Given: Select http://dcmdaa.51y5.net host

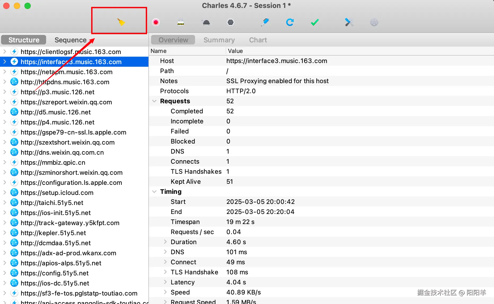Looking at the screenshot, I should point(56,243).
